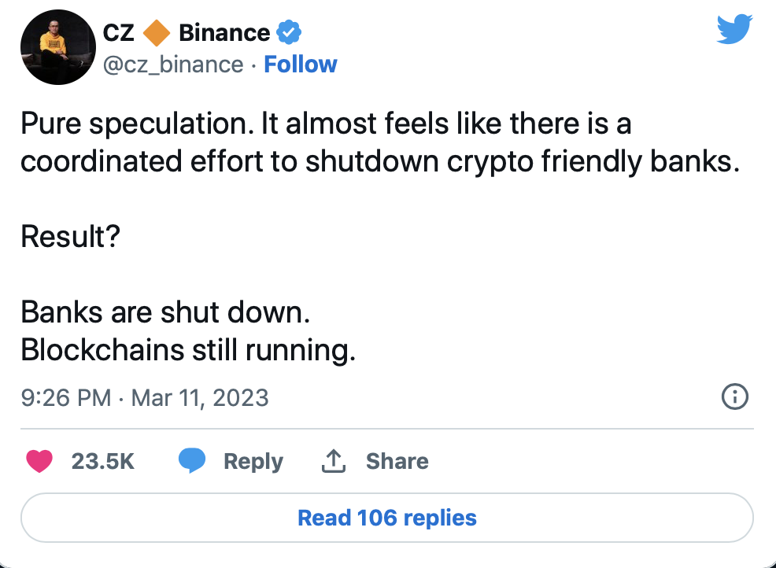Click the "Binance" part of the name
Viewport: 776px width, 568px height.
224,33
